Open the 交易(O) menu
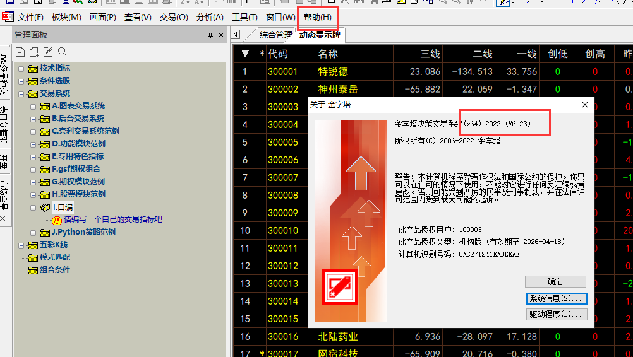Screen dimensions: 633x357 click(x=174, y=17)
